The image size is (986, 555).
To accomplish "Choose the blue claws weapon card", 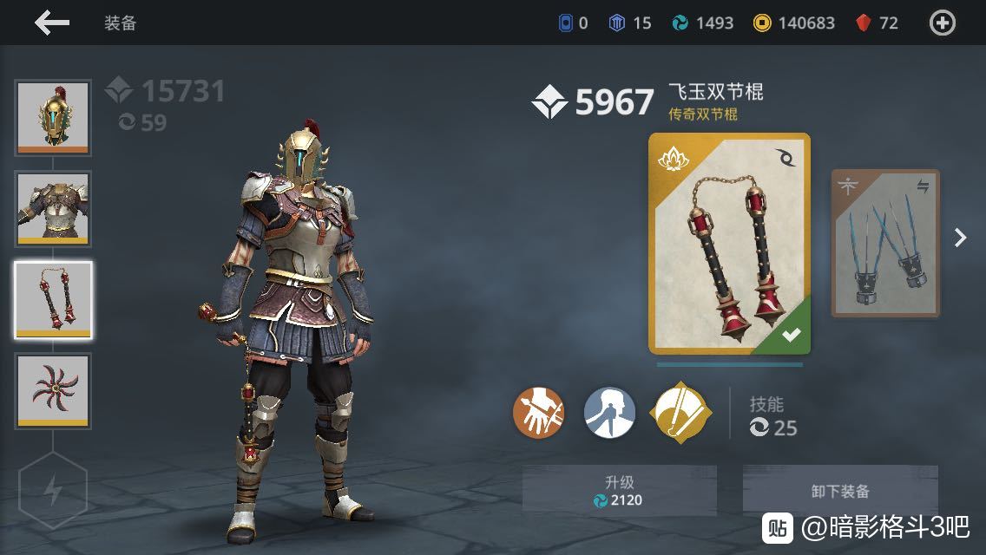I will pyautogui.click(x=885, y=243).
